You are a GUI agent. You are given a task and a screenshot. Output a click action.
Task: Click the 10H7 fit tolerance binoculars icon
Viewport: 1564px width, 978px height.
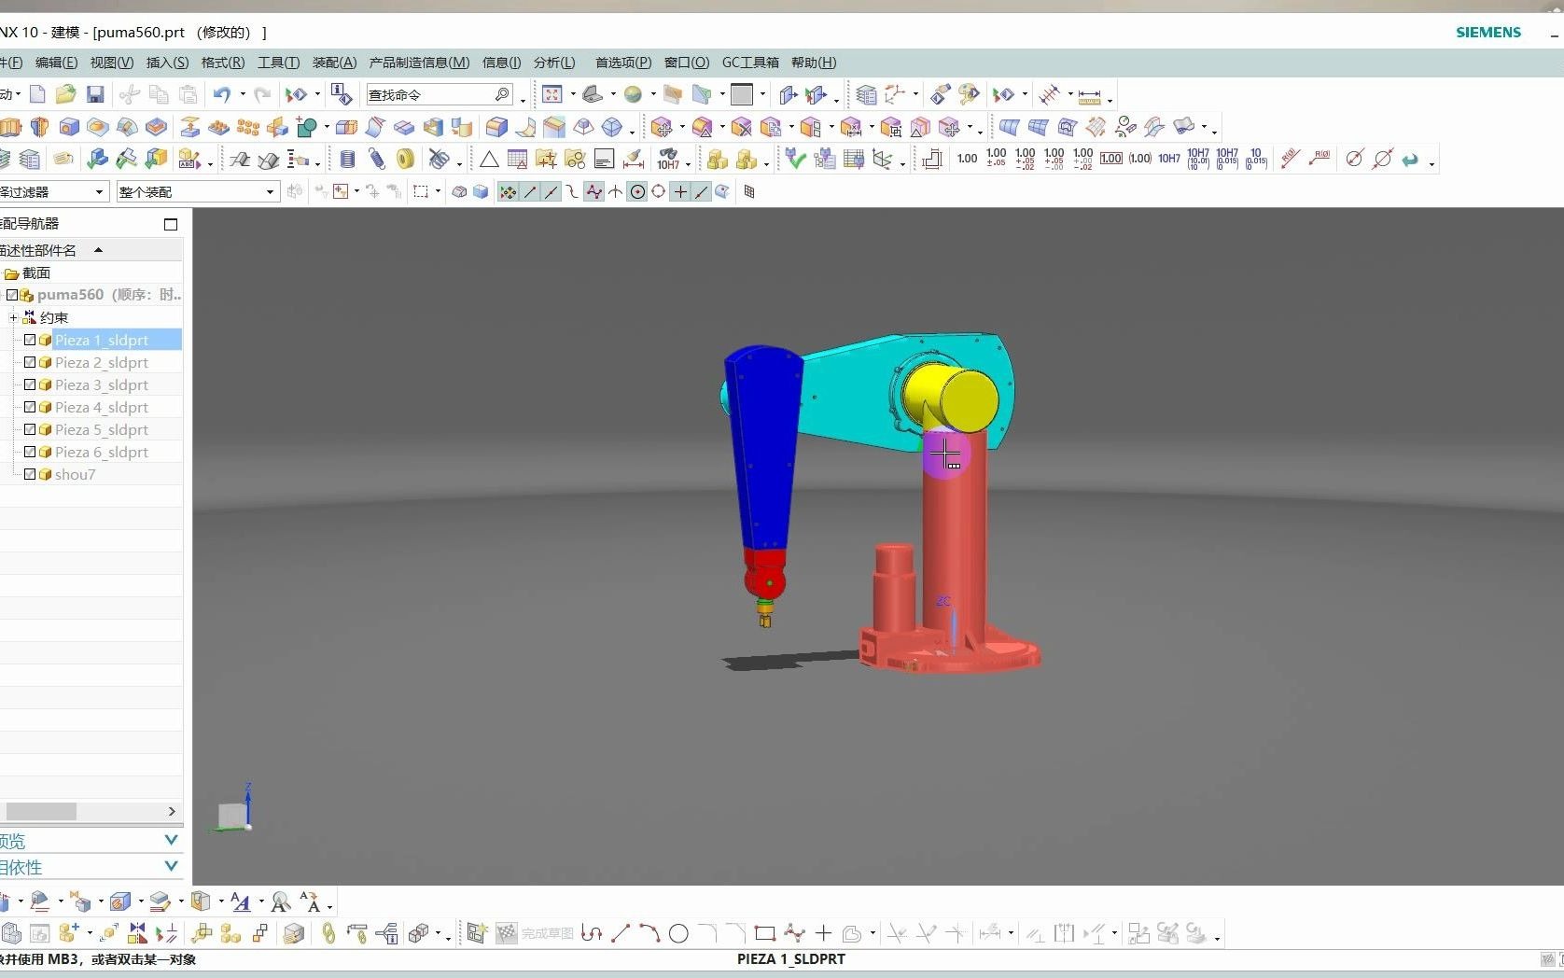pyautogui.click(x=668, y=160)
